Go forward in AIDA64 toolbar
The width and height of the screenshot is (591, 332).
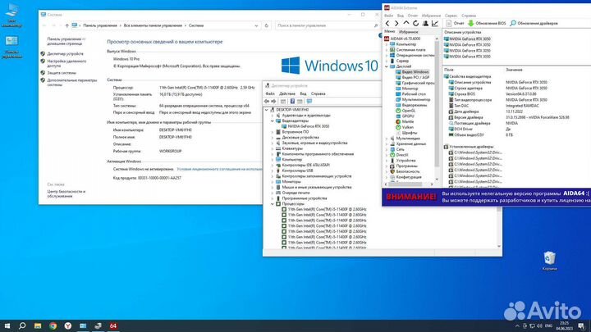point(396,23)
